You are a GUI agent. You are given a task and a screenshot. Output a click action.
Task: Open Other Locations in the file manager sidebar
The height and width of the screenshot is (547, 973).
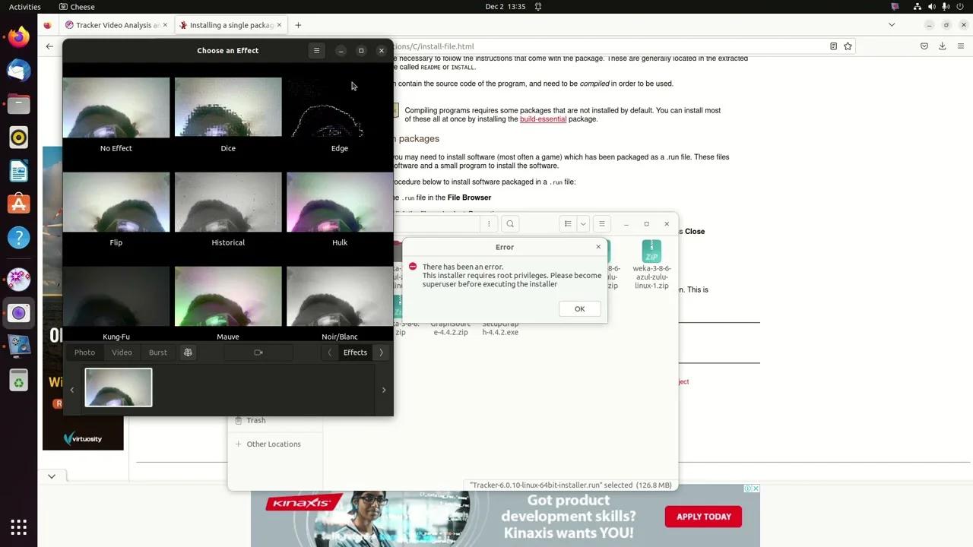tap(273, 444)
